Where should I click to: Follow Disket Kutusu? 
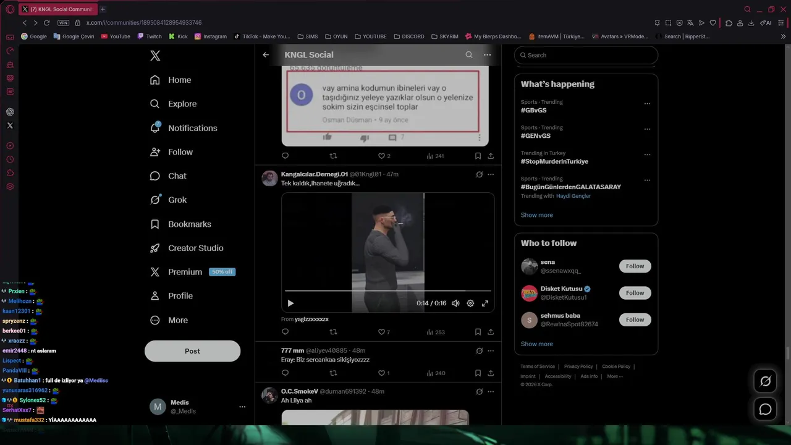635,293
